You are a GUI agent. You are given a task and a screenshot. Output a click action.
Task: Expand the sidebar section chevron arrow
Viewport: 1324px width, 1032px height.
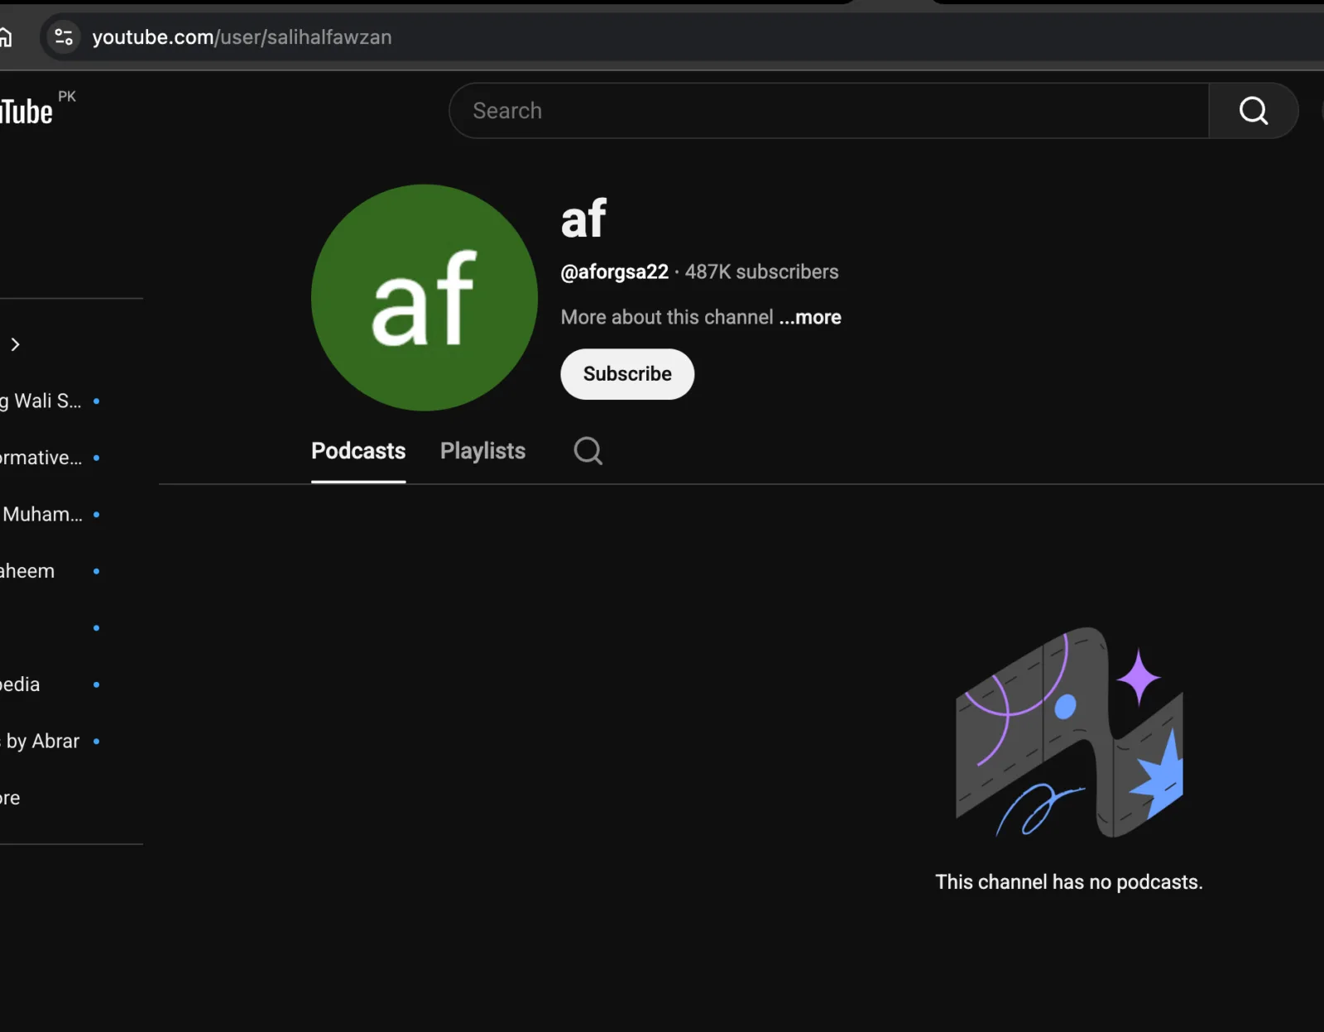[x=15, y=344]
